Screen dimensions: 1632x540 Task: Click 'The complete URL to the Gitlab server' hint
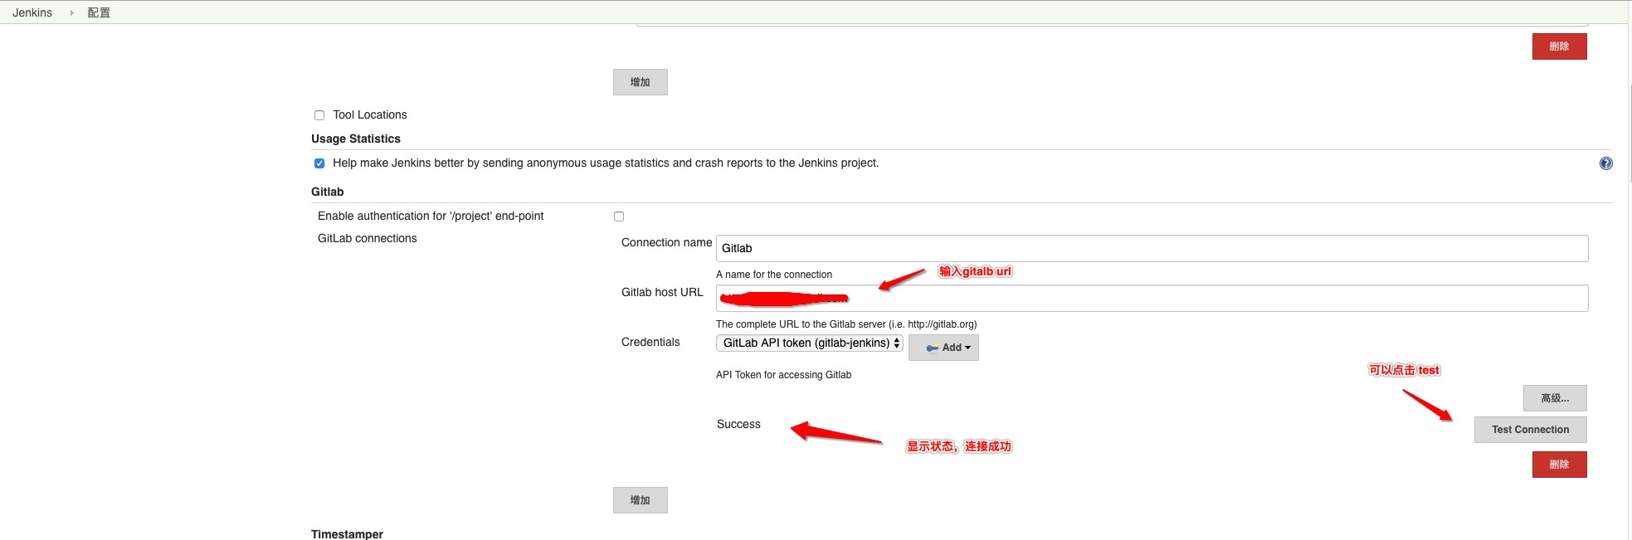tap(846, 324)
